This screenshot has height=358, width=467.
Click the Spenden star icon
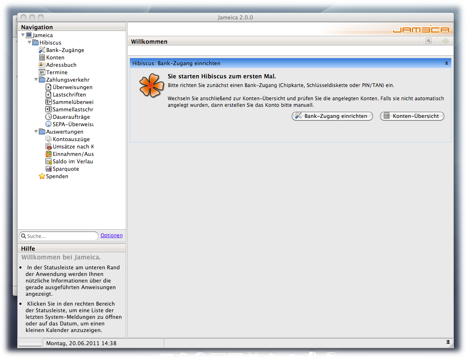pyautogui.click(x=42, y=176)
